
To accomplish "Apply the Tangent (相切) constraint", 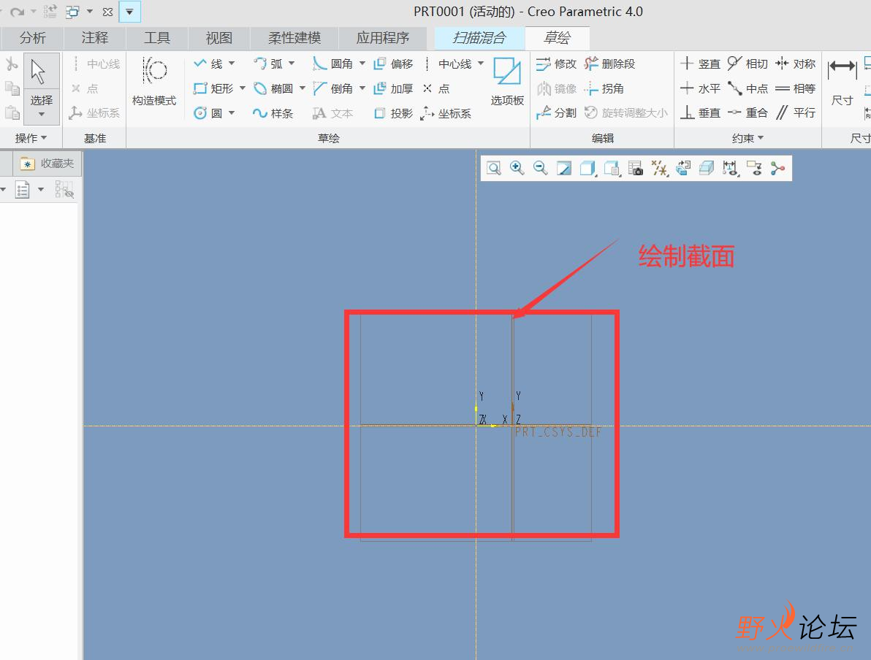I will [748, 64].
